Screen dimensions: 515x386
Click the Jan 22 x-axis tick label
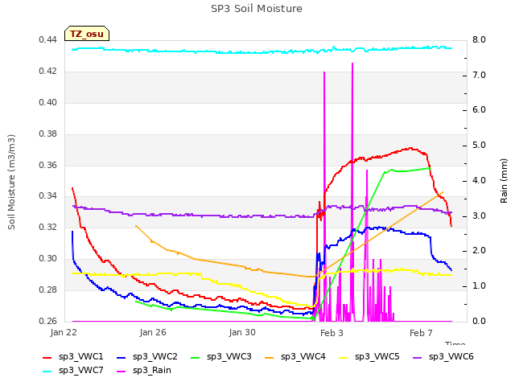pos(64,332)
